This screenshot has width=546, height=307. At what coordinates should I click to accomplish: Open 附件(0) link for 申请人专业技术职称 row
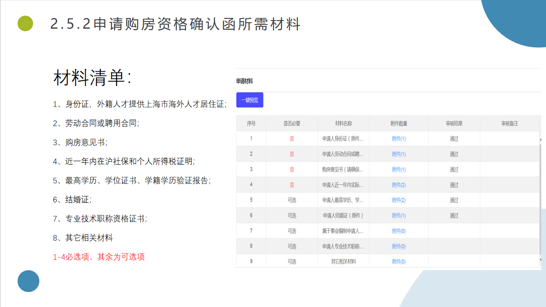[x=399, y=247]
